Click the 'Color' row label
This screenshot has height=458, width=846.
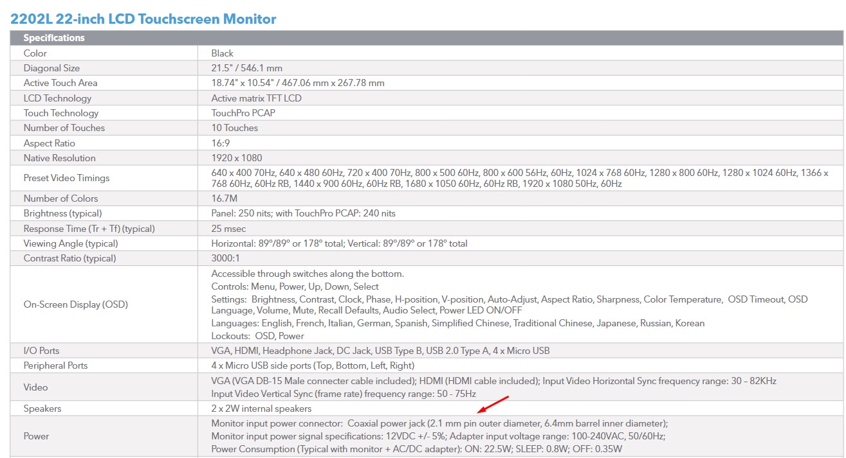[x=35, y=53]
